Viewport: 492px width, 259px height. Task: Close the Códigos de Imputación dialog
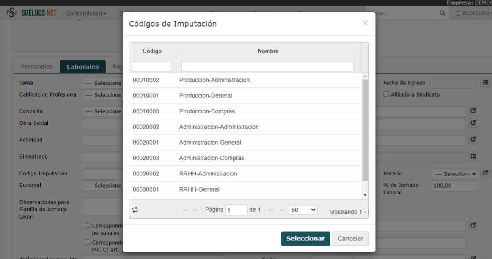click(x=365, y=23)
